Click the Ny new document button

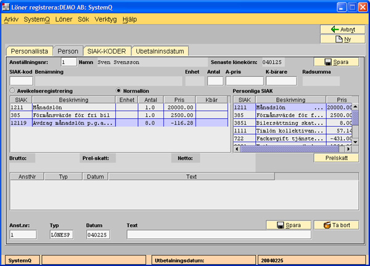click(x=339, y=39)
